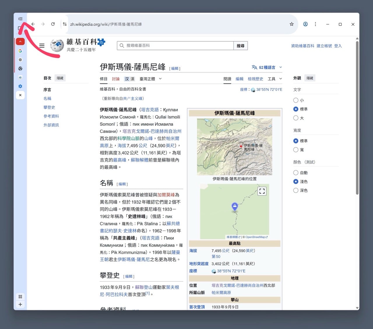Viewport: 373px width, 329px height.
Task: Open the red YouTube pinned tab in sidebar
Action: pos(20,41)
